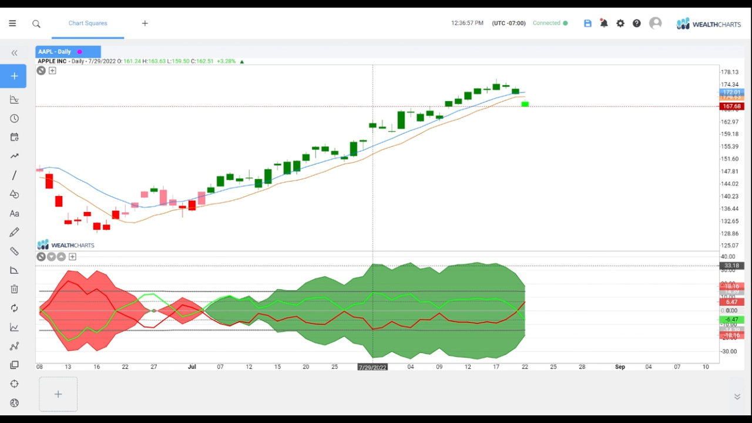The image size is (752, 423).
Task: Click the Sep label on time axis
Action: (x=620, y=367)
